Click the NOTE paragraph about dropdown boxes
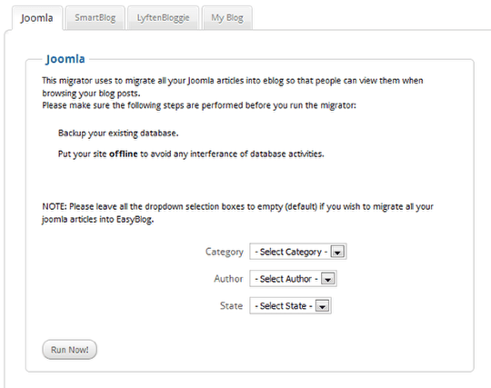Screen dimensions: 491x388 [237, 213]
